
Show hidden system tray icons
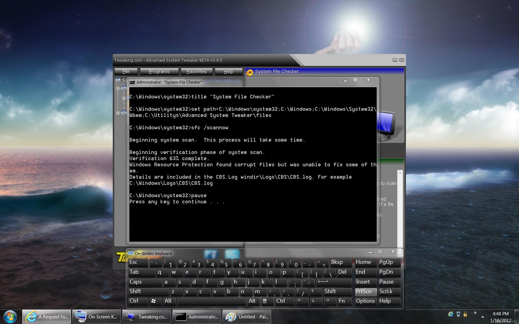coord(483,317)
